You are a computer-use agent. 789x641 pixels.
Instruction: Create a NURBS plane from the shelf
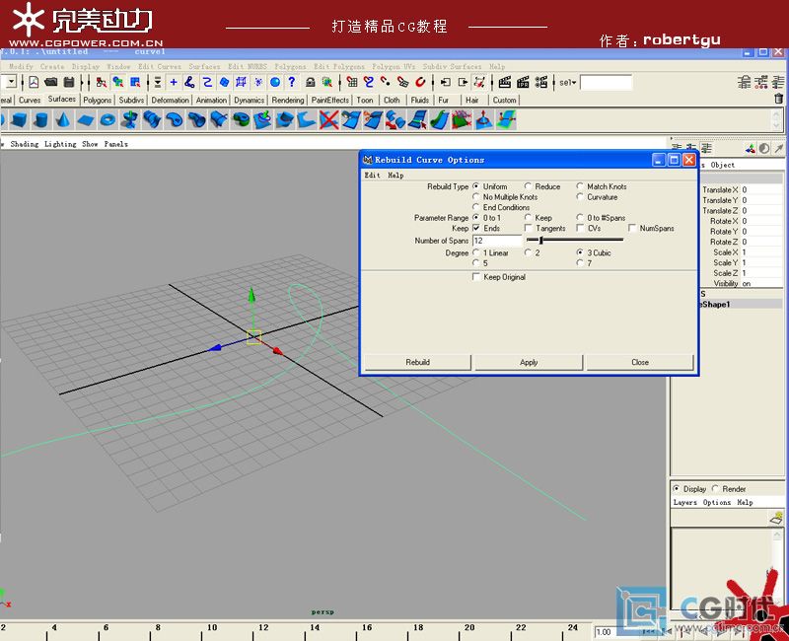coord(86,120)
